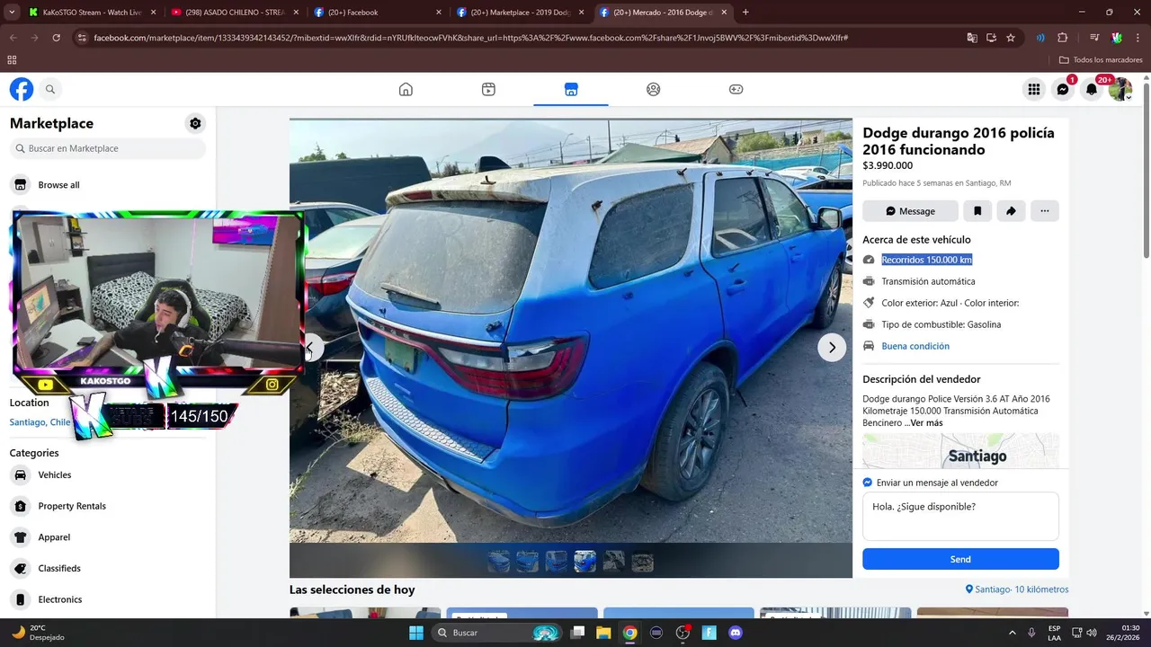Change location Santiago, Chile link

click(40, 422)
